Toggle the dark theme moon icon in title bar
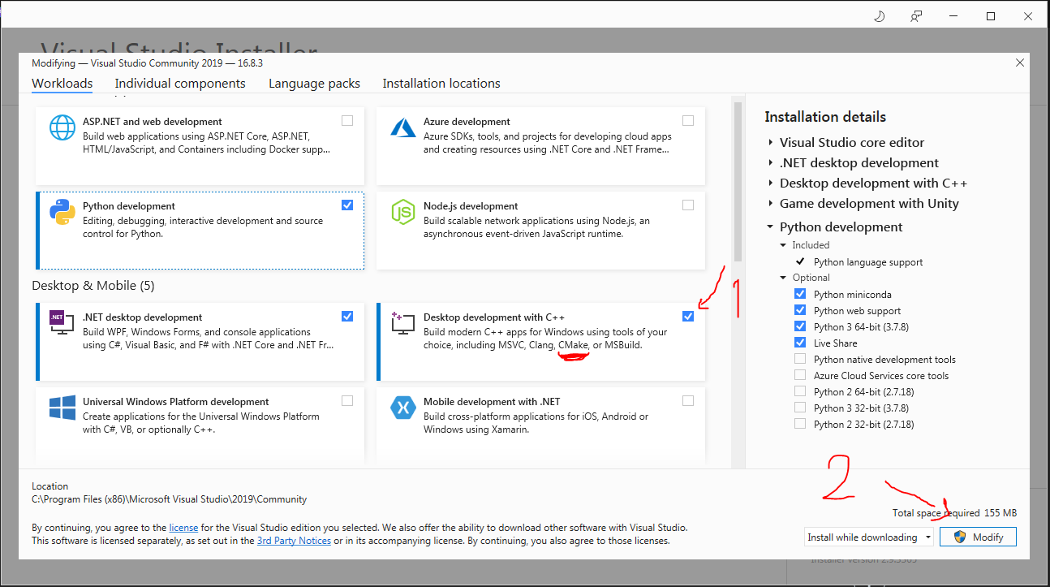1050x587 pixels. 879,16
